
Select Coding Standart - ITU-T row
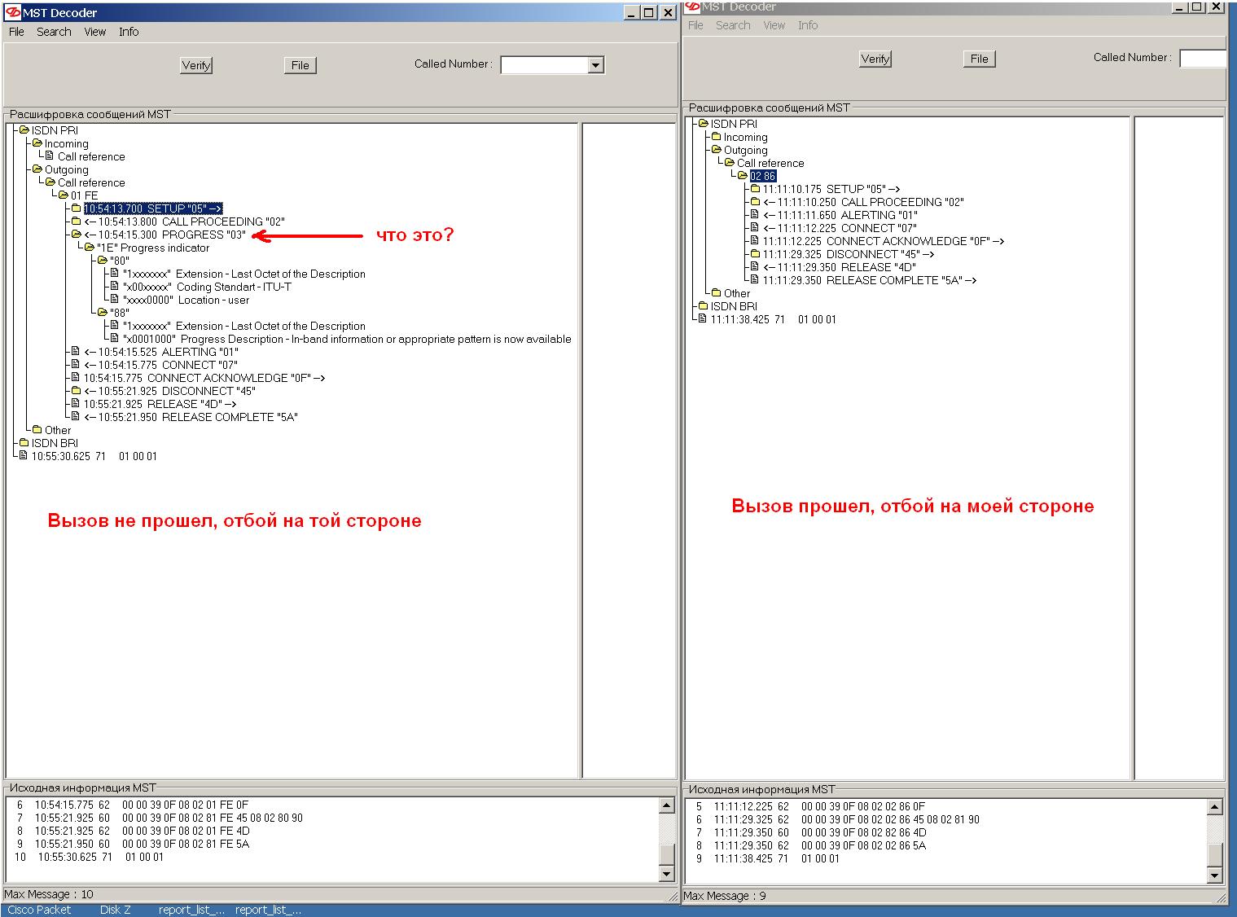click(207, 287)
